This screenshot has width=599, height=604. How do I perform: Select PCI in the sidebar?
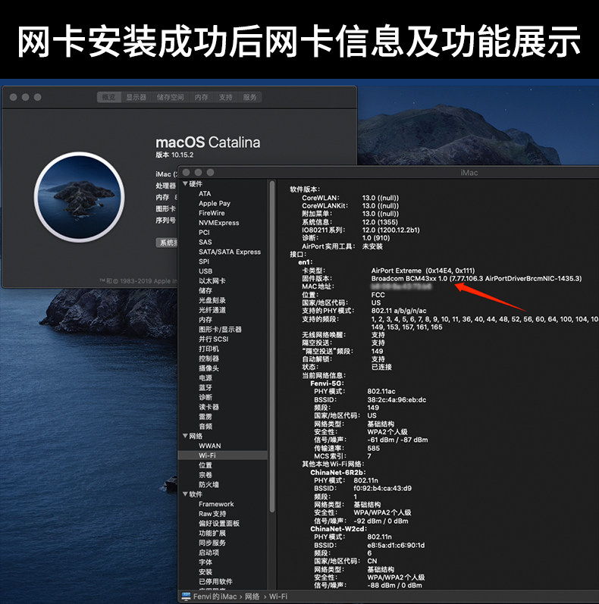(204, 232)
